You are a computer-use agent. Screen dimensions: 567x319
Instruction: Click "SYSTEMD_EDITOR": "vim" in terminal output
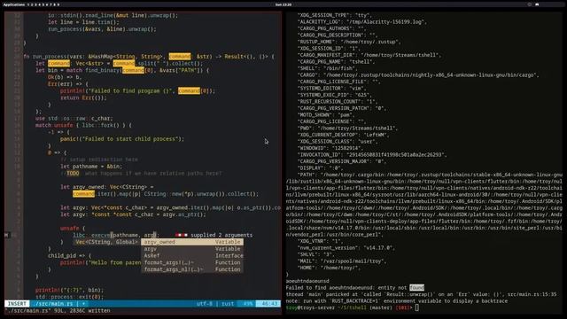[334, 89]
